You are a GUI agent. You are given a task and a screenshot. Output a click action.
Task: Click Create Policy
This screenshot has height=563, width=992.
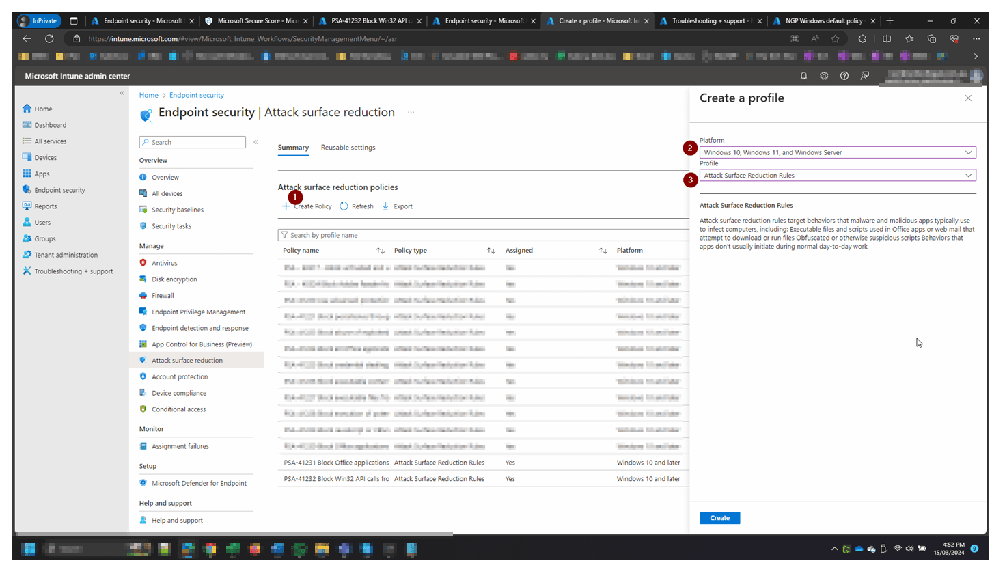(307, 206)
